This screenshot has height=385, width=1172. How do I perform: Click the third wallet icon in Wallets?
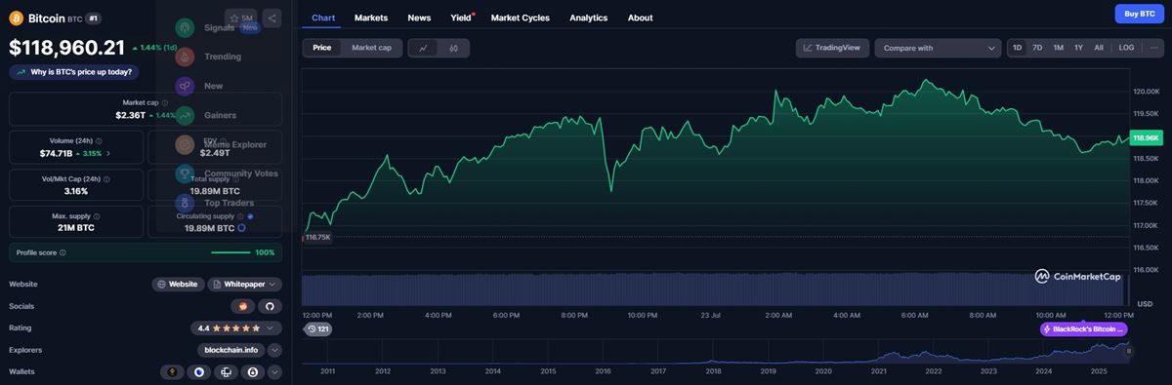[226, 371]
